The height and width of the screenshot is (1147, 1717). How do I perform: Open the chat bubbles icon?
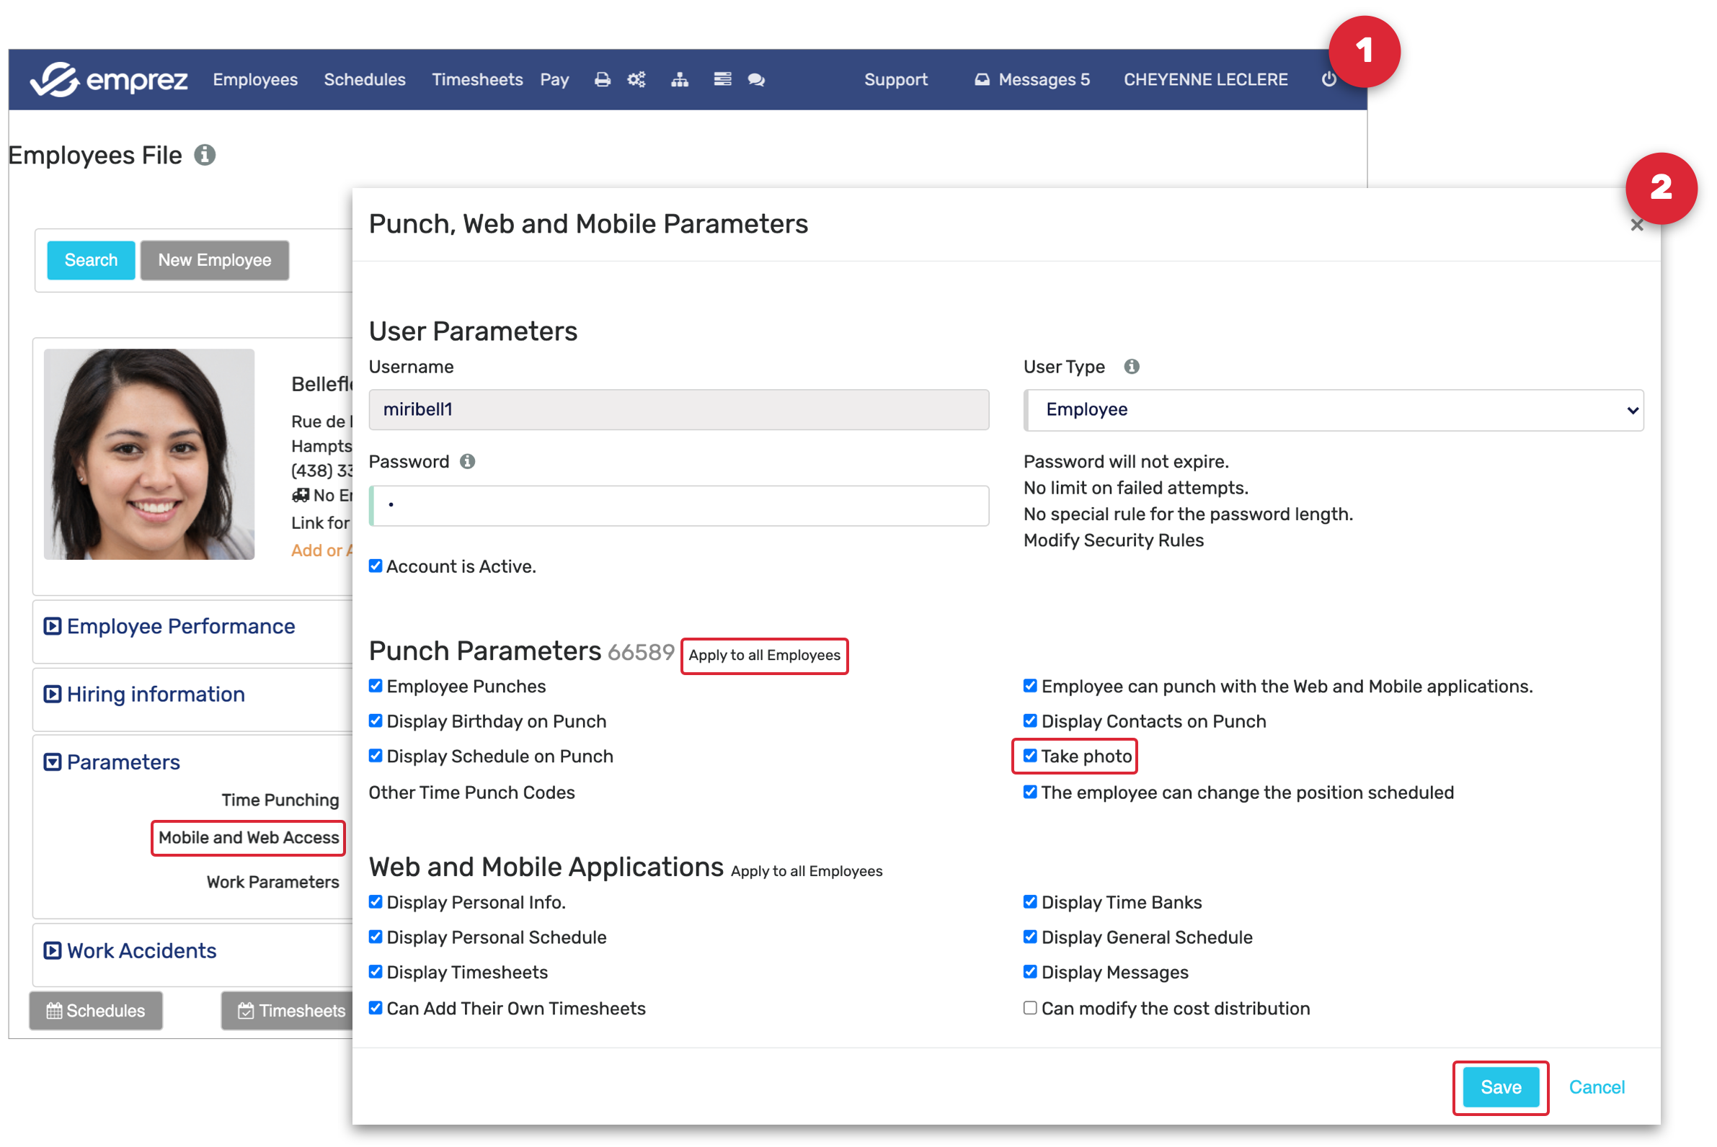pos(756,80)
